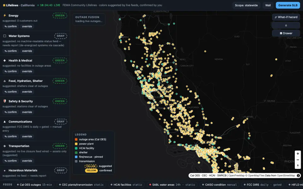
Task: Confirm the Safety & Security status
Action: pos(11,112)
